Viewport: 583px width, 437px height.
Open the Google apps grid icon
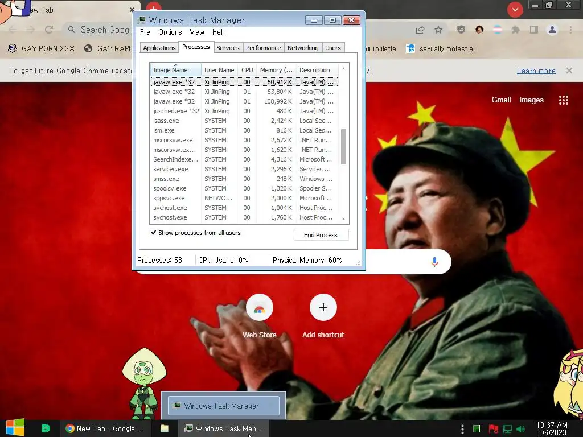tap(563, 100)
